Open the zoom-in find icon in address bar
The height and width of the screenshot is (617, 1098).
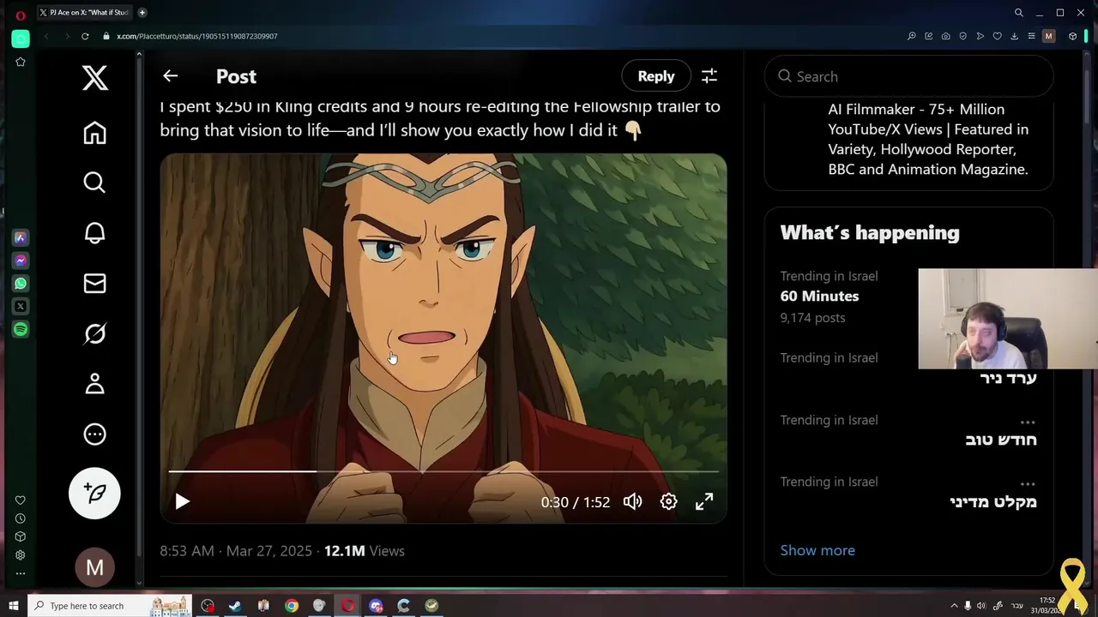pyautogui.click(x=911, y=36)
